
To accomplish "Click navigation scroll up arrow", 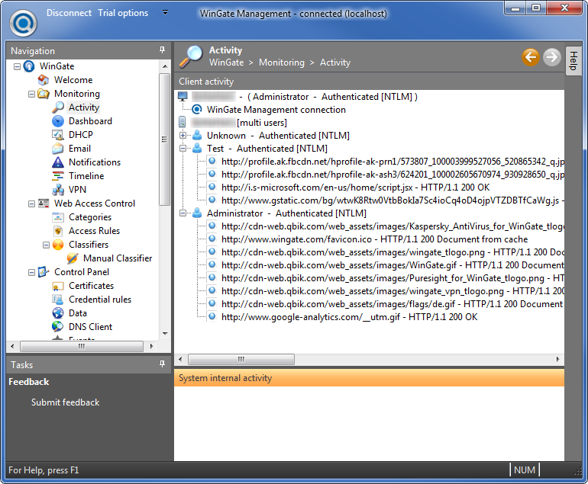I will click(165, 66).
